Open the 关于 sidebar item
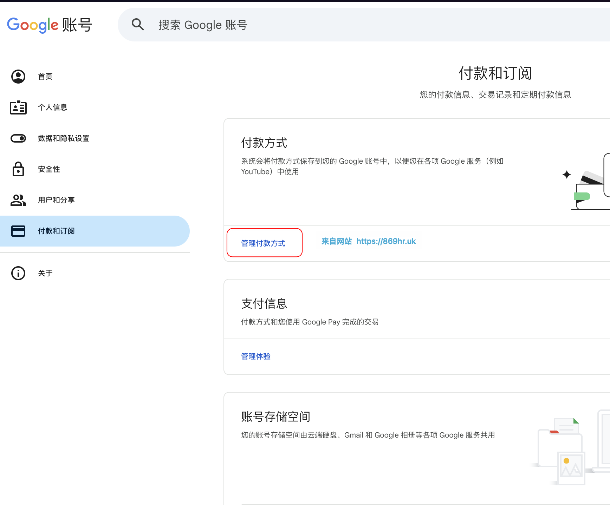610x505 pixels. click(x=95, y=273)
